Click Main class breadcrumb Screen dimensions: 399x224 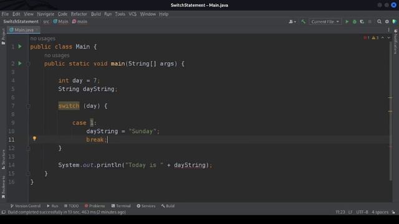click(60, 22)
